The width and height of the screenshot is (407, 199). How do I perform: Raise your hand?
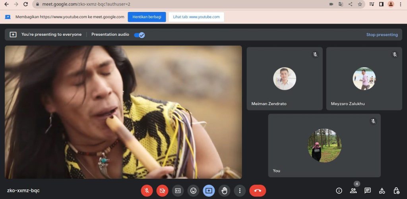pyautogui.click(x=224, y=191)
